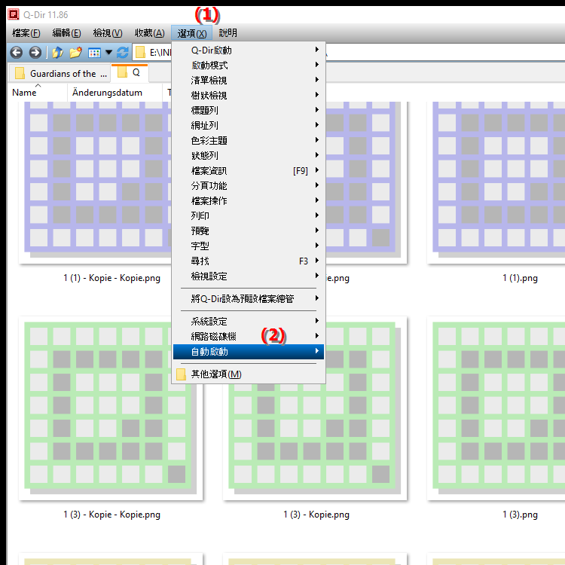Click the view mode grid icon
The height and width of the screenshot is (565, 565).
click(94, 53)
